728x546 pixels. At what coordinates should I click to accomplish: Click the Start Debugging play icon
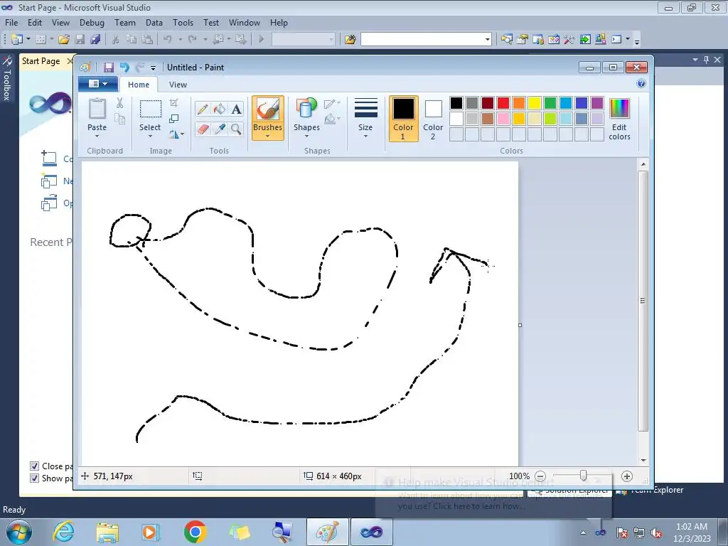262,40
